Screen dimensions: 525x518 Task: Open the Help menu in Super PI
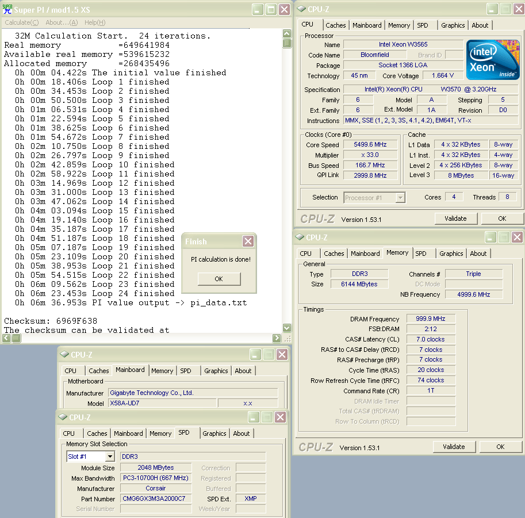[x=95, y=22]
